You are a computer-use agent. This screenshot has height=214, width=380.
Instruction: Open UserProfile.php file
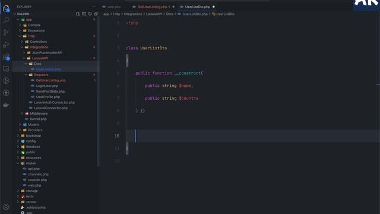(x=47, y=97)
